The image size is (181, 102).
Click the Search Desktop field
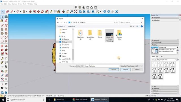[131, 22]
